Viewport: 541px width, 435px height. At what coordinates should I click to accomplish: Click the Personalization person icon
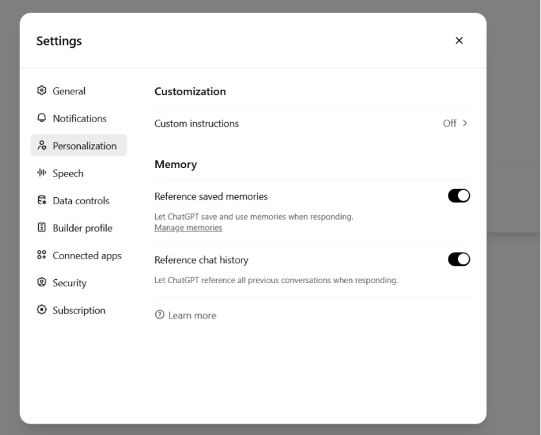(x=42, y=145)
